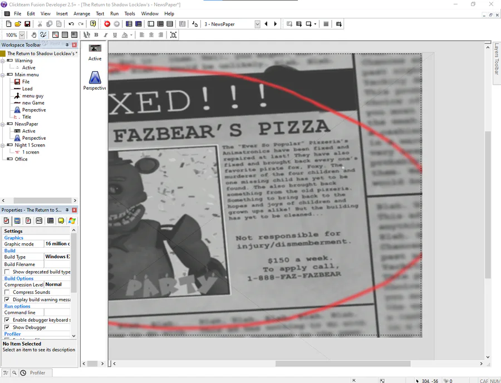Enable the Compress Sounds checkbox
This screenshot has height=383, width=501.
tap(7, 292)
